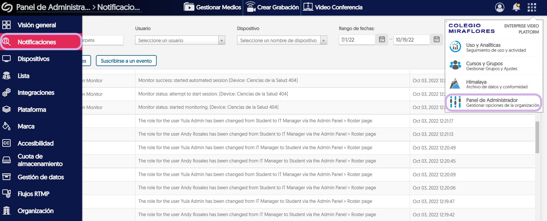Screen dimensions: 547x221
Task: Click the end date field 10/19/22
Action: (412, 40)
